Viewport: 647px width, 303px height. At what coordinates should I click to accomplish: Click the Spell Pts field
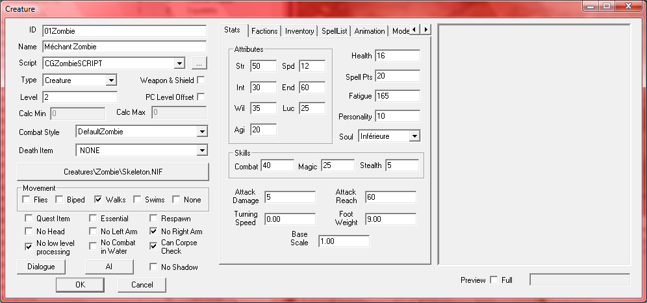click(x=398, y=76)
